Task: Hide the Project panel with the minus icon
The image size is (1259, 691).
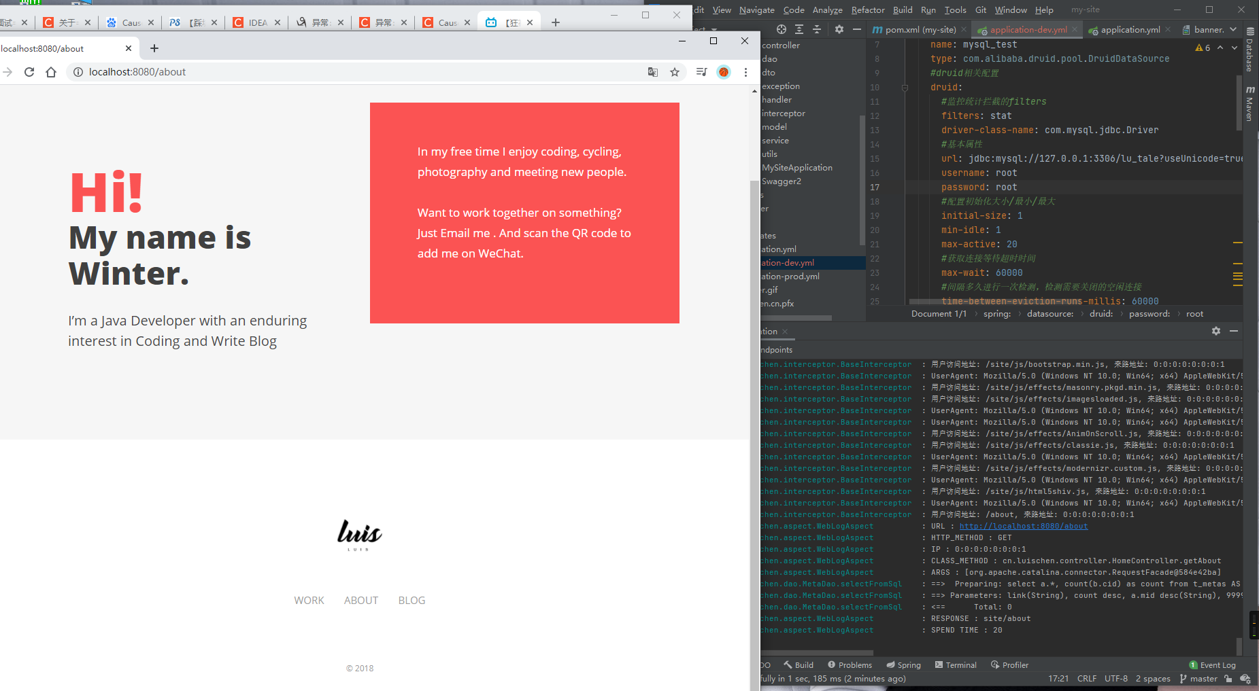Action: point(857,29)
